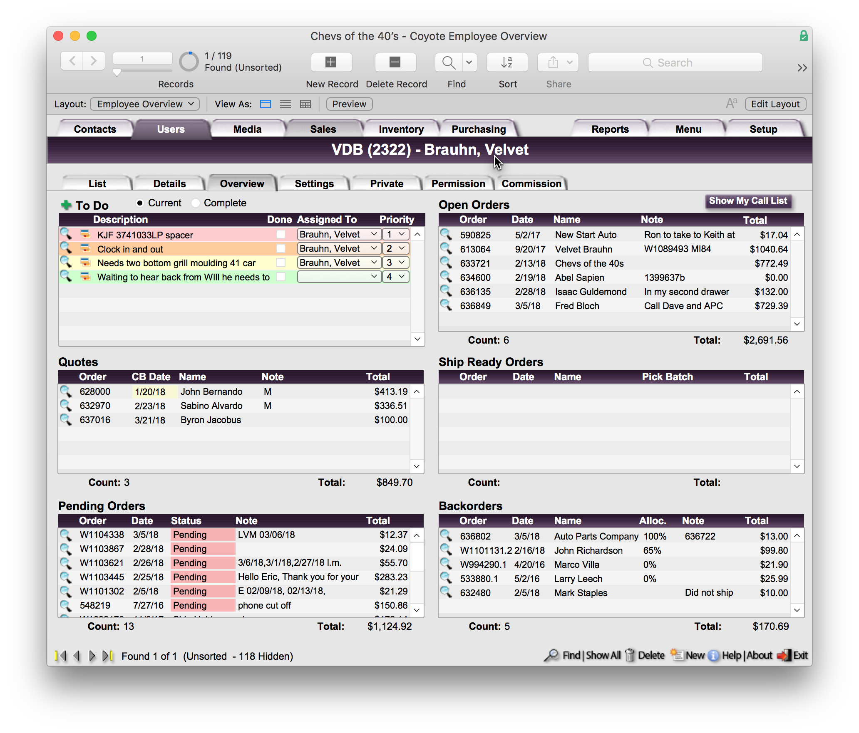Open priority dropdown for Clock in task
Screen dimensions: 859x733
click(x=395, y=248)
